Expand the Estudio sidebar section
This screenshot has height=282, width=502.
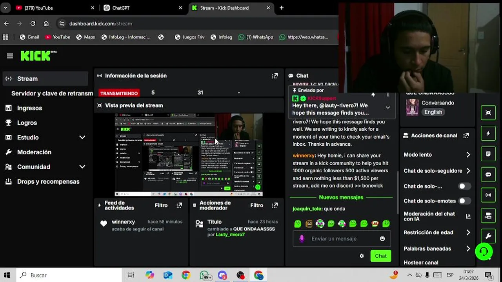[82, 137]
